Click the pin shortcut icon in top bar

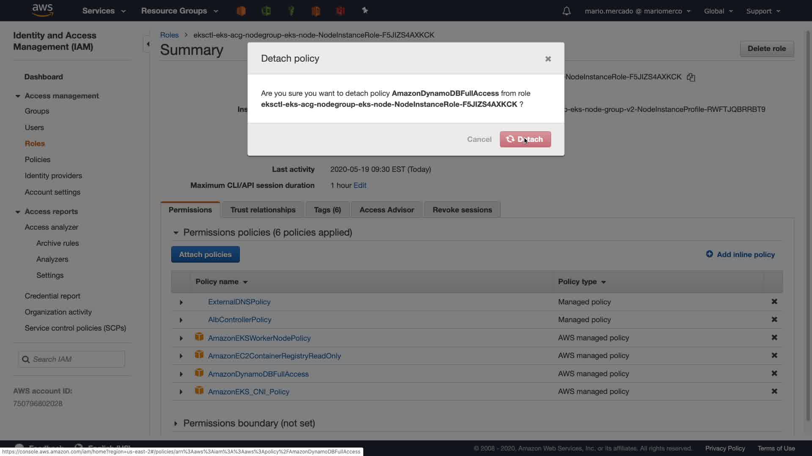[365, 11]
